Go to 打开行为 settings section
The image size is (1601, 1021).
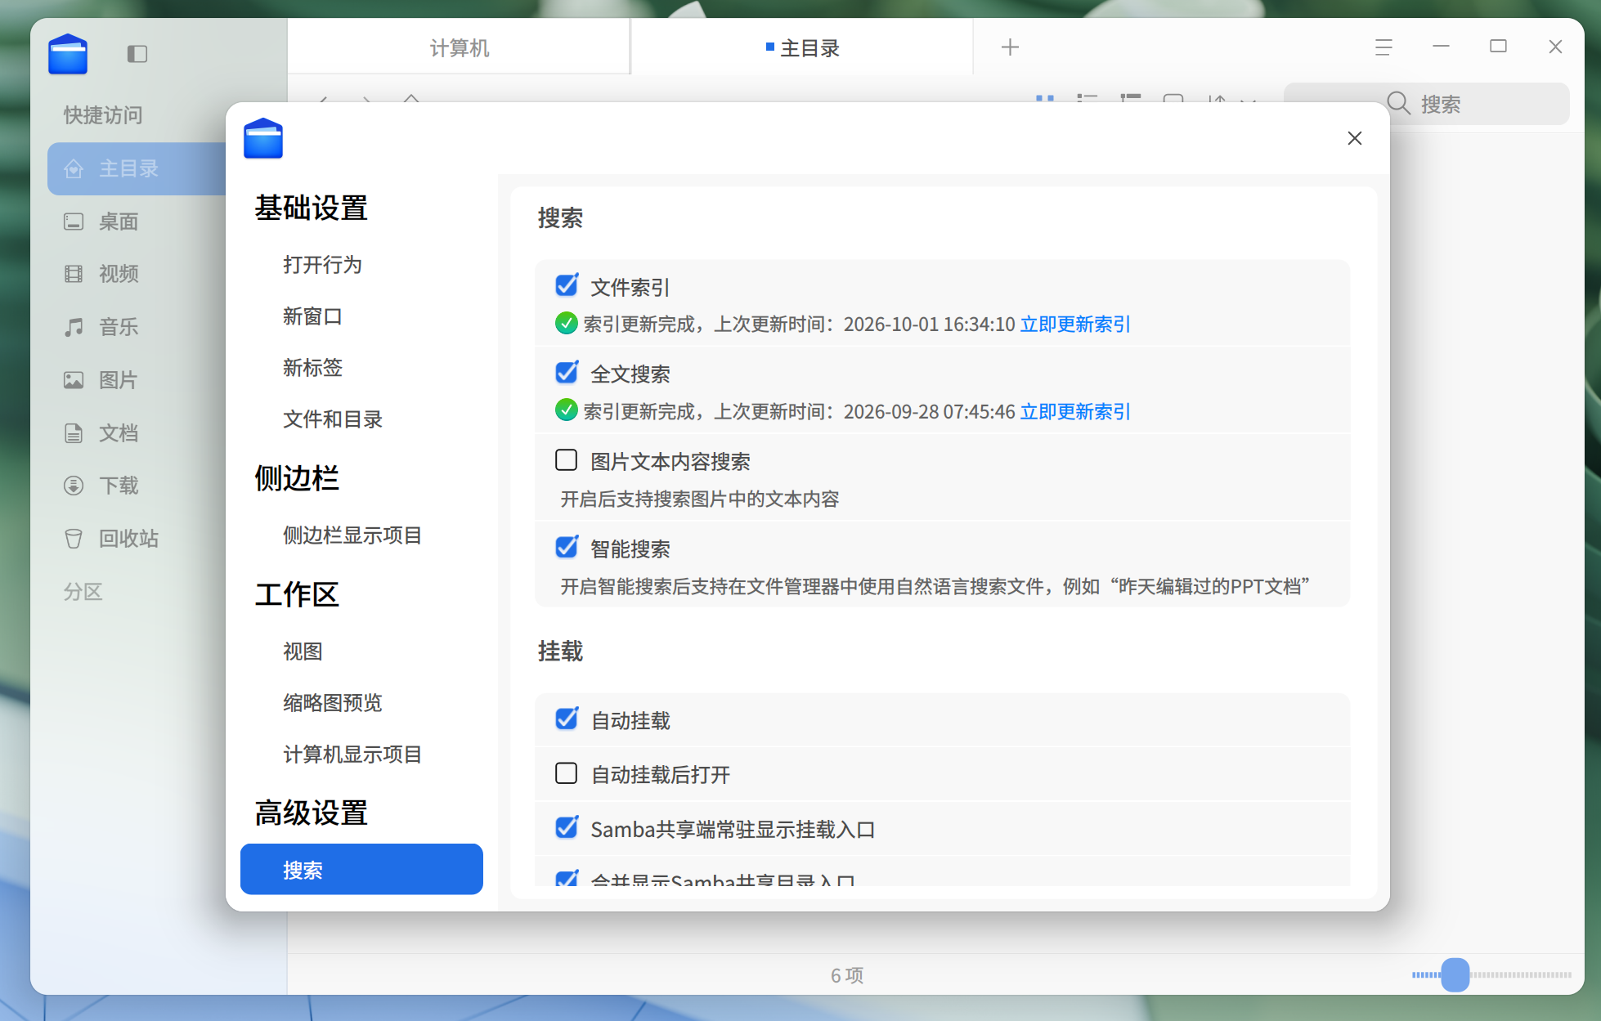point(322,265)
